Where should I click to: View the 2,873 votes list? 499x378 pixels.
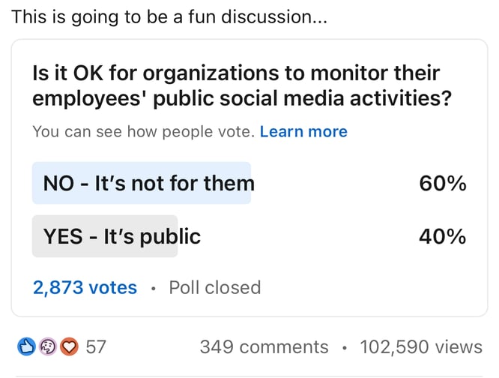click(x=85, y=287)
